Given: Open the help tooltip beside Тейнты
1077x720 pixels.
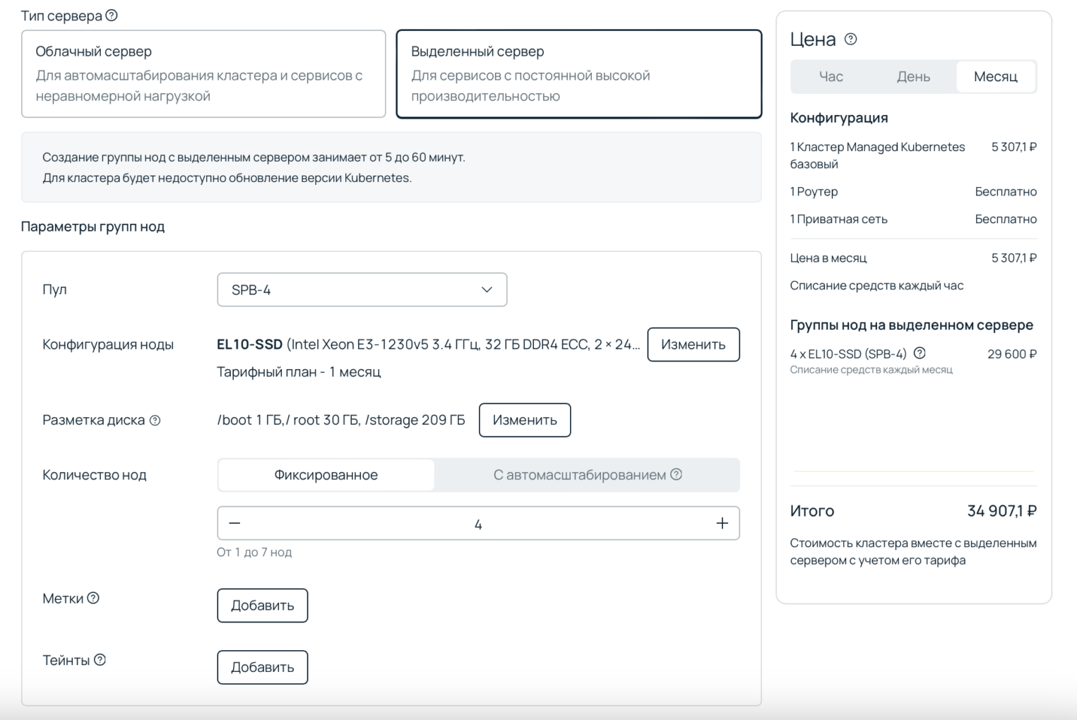Looking at the screenshot, I should click(100, 660).
